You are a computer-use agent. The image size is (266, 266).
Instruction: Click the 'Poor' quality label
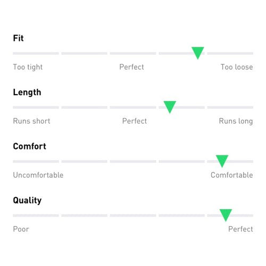click(x=21, y=229)
